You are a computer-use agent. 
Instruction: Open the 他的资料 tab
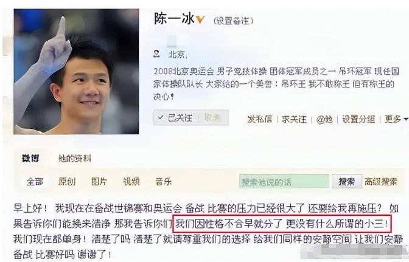75,158
